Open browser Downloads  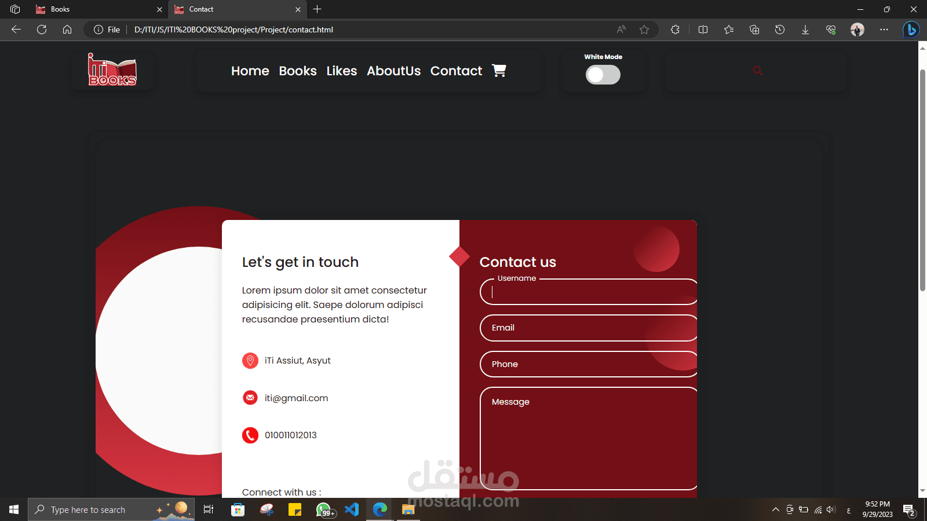pyautogui.click(x=805, y=30)
